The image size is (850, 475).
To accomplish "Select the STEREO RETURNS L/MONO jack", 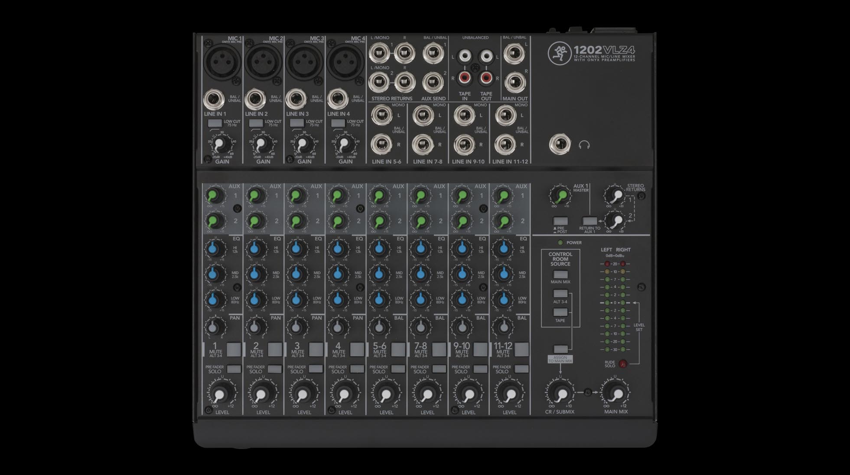I will (379, 53).
